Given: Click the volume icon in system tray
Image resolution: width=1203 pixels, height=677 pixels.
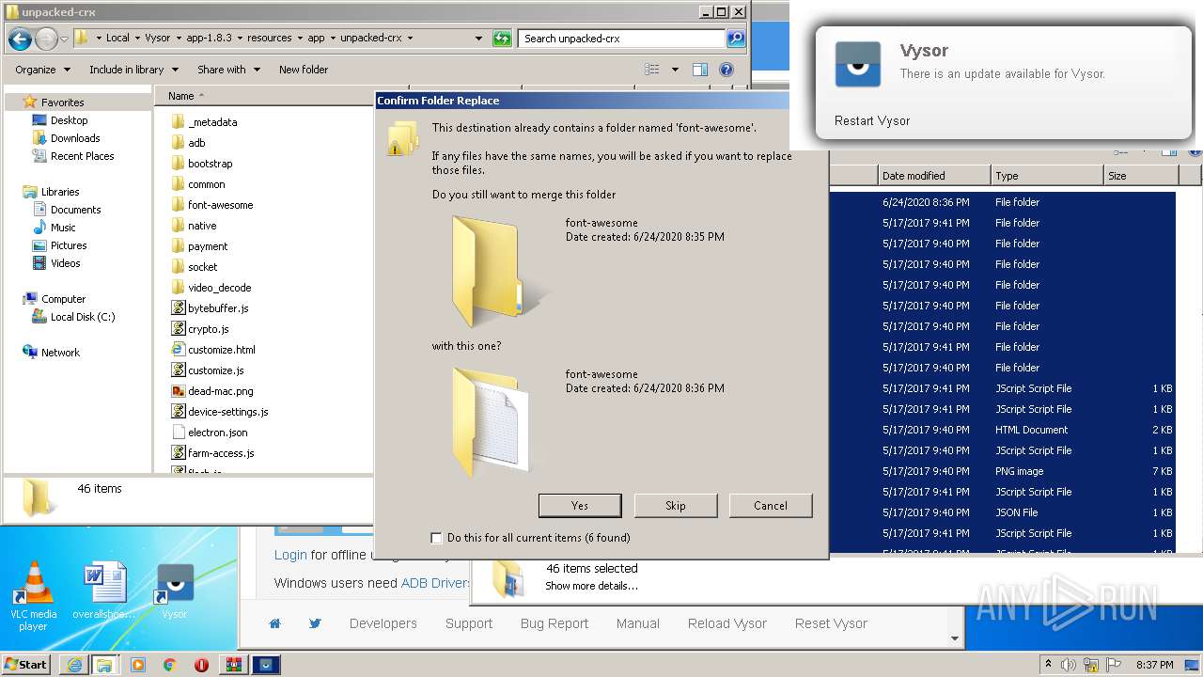Looking at the screenshot, I should pos(1069,665).
